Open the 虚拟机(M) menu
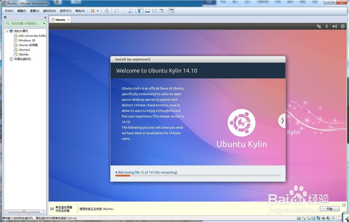The image size is (349, 222). click(50, 11)
